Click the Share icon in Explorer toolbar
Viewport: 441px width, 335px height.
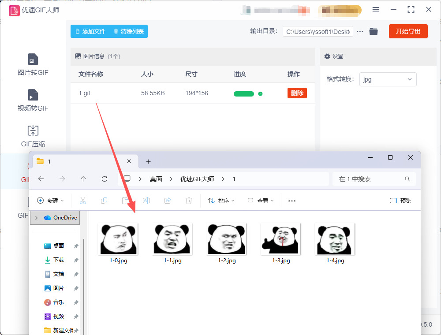click(x=168, y=201)
